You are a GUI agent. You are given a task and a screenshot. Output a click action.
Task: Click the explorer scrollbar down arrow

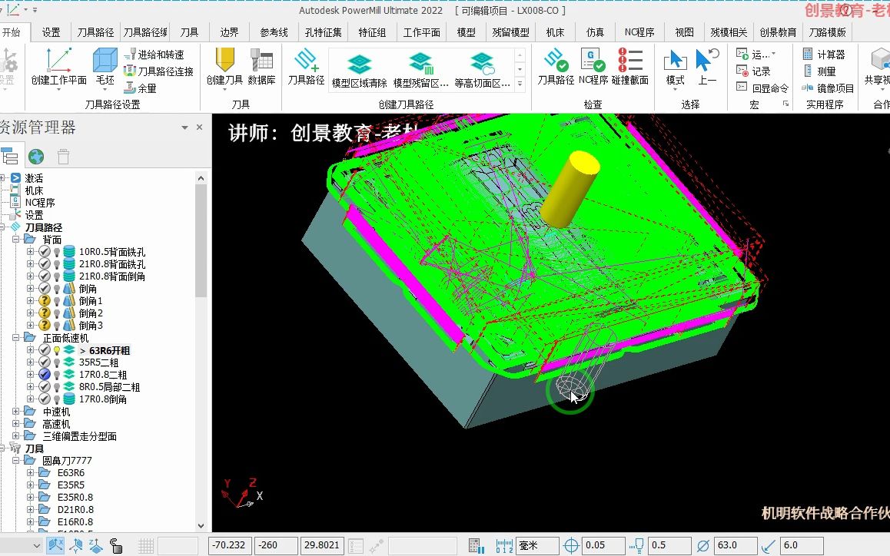(201, 526)
